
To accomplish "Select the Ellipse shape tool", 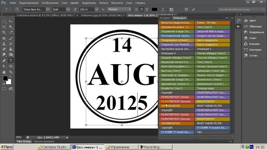I will click(x=11, y=66).
